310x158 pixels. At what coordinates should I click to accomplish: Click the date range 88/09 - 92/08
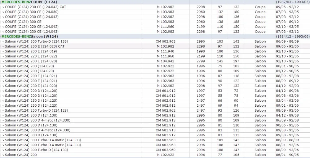[287, 76]
